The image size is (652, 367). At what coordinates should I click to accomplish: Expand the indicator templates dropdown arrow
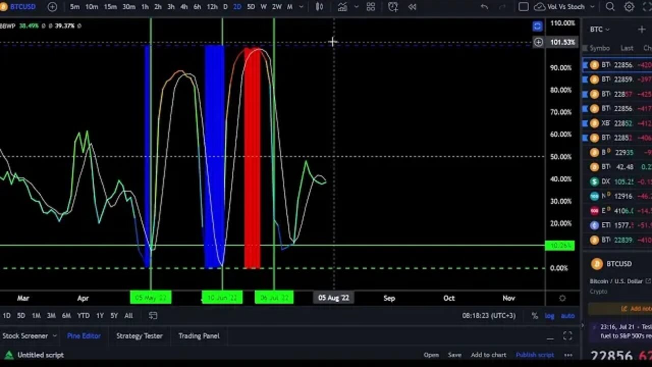[x=356, y=7]
